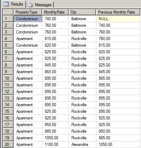The width and height of the screenshot is (141, 148).
Task: Select row header 3
Action: pos(8,32)
